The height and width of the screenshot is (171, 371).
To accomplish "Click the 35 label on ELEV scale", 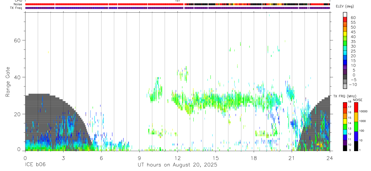I will [x=353, y=42].
